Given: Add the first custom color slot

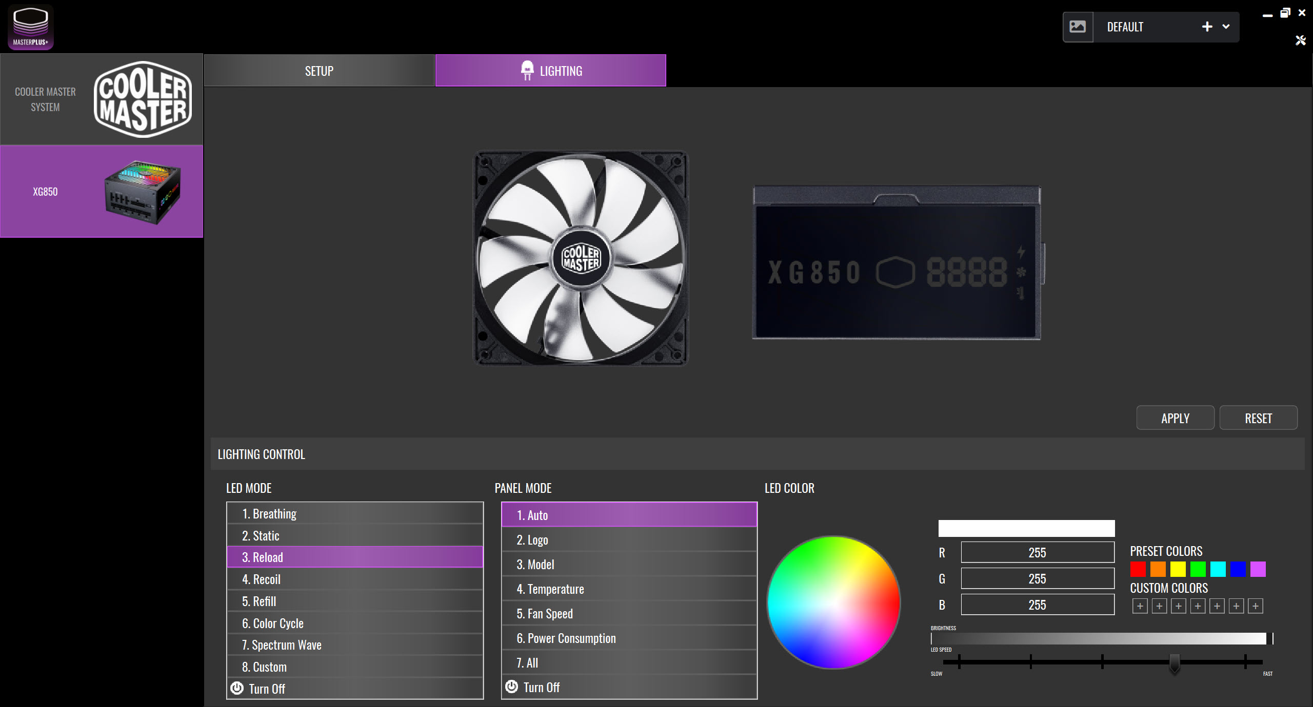Looking at the screenshot, I should pyautogui.click(x=1140, y=606).
